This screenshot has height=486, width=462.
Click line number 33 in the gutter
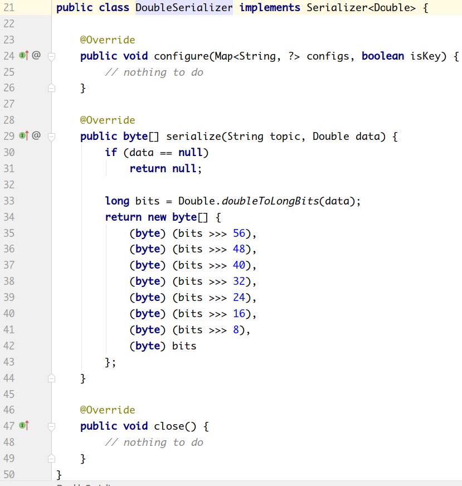pos(9,201)
